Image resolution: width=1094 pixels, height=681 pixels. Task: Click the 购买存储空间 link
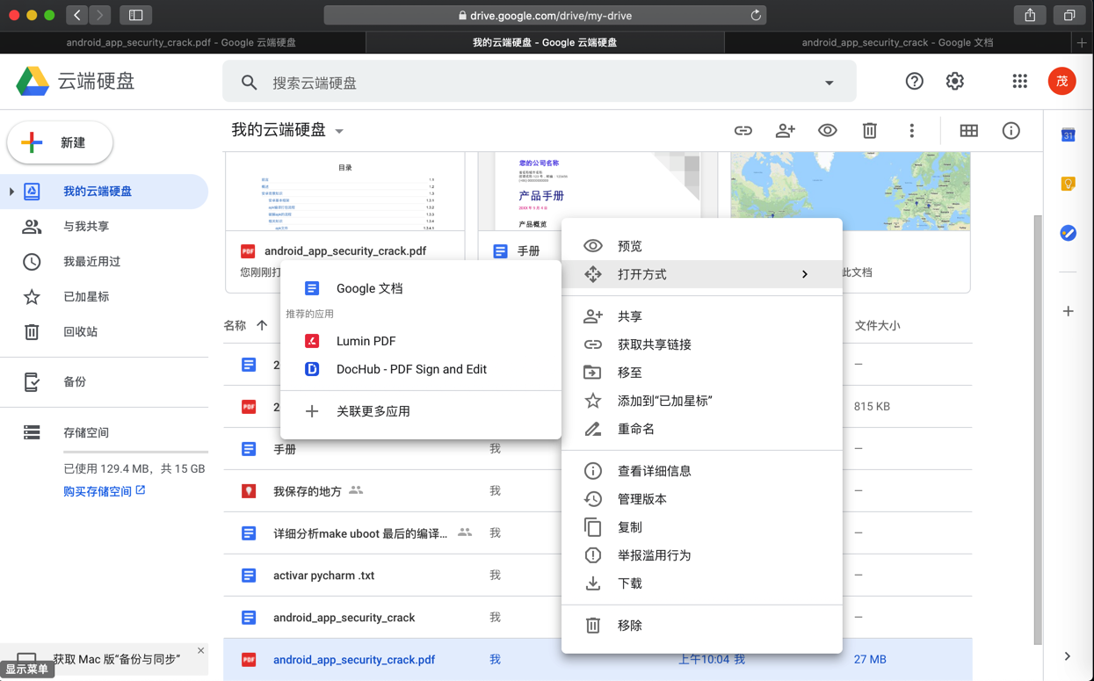tap(104, 491)
